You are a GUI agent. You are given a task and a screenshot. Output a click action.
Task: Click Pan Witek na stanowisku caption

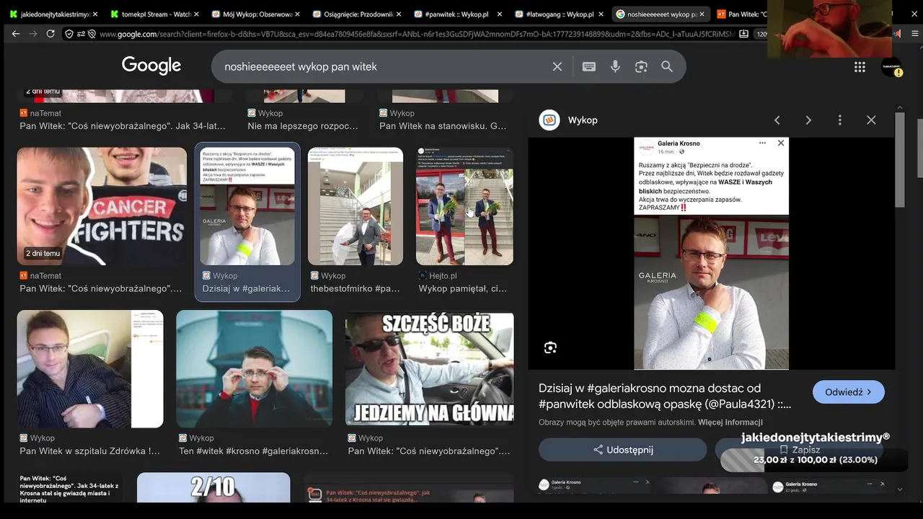pyautogui.click(x=443, y=126)
